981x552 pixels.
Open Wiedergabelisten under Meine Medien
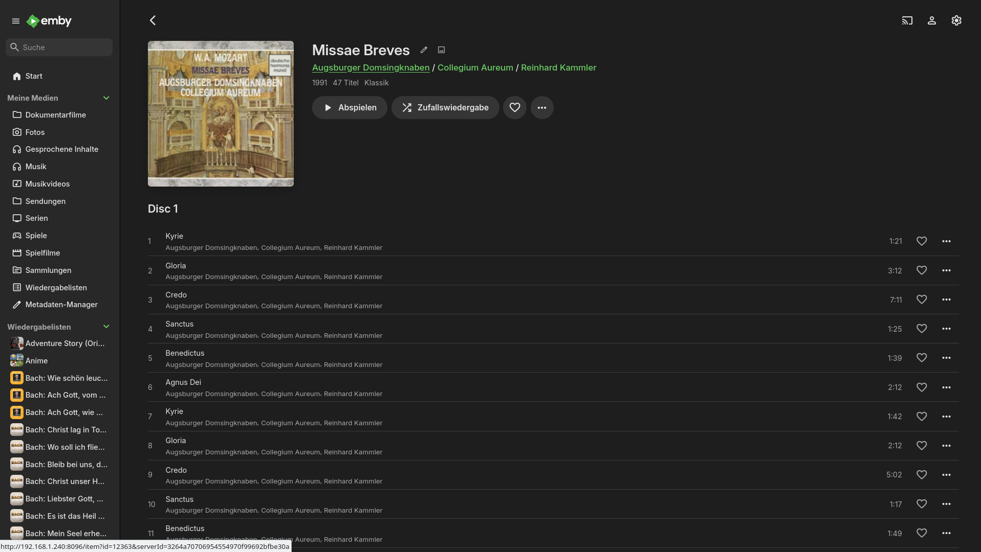pos(60,288)
